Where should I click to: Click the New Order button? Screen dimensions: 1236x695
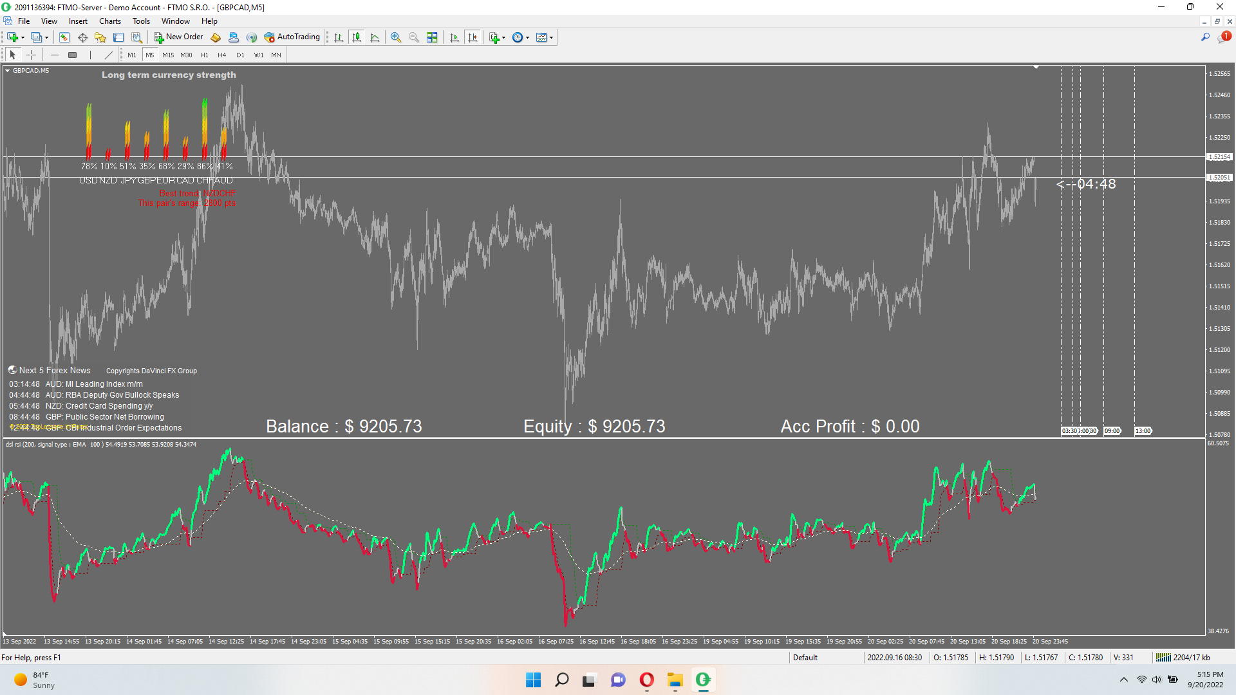point(178,37)
